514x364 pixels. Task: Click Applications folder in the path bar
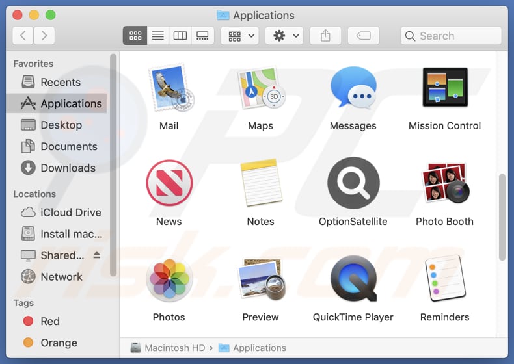coord(252,348)
